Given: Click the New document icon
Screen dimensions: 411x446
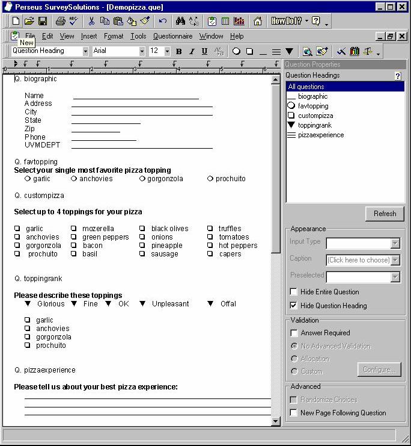Looking at the screenshot, I should point(16,21).
